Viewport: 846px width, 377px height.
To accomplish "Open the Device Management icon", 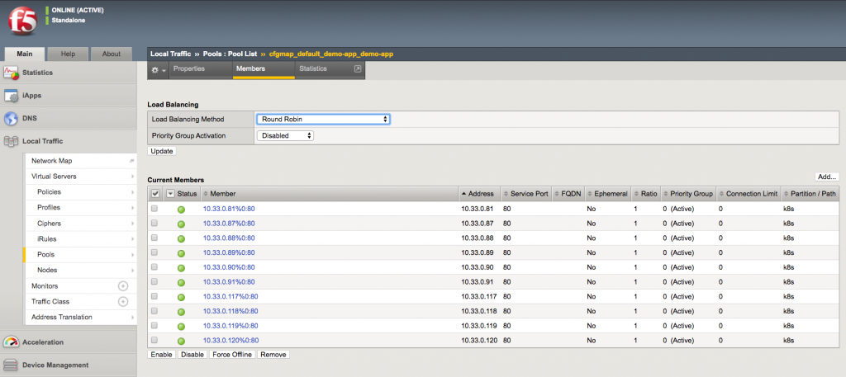I will tap(11, 365).
